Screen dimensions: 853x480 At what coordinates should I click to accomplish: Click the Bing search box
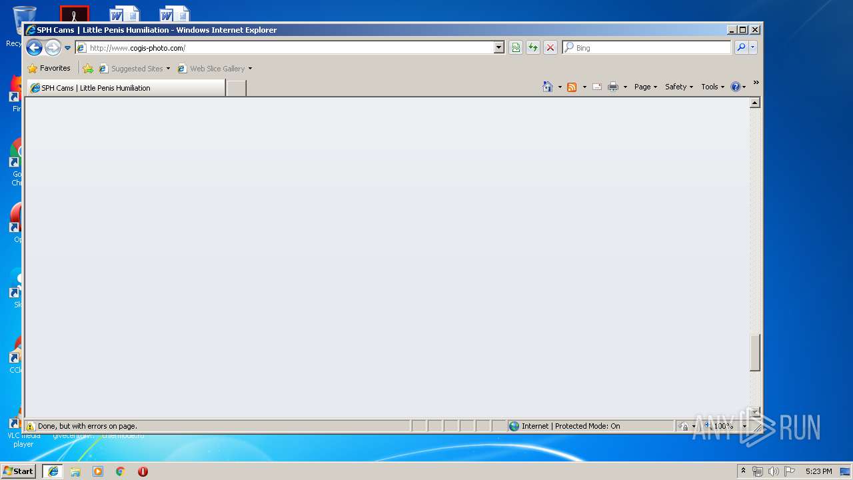tap(646, 48)
